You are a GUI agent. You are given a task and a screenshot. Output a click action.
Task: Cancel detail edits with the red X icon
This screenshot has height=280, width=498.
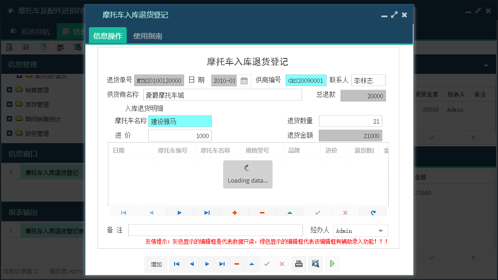pos(345,212)
